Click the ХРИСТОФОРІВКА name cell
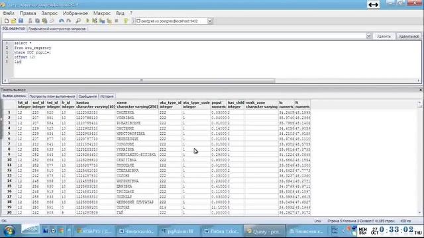 (137, 134)
